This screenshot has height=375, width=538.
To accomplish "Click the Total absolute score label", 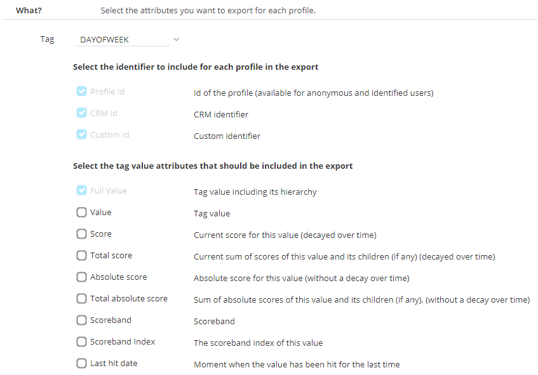I will (129, 299).
